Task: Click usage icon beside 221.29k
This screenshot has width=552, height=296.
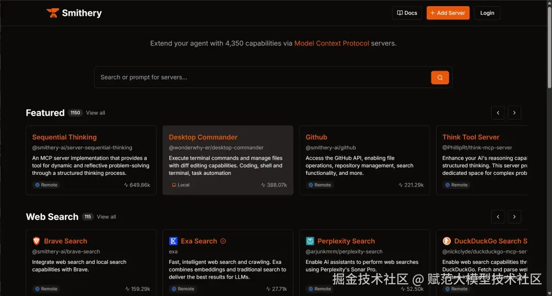Action: [400, 185]
